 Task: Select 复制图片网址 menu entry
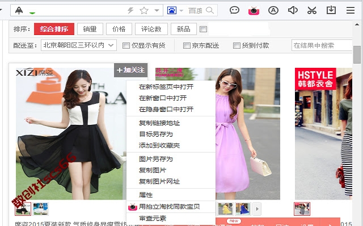click(x=171, y=181)
